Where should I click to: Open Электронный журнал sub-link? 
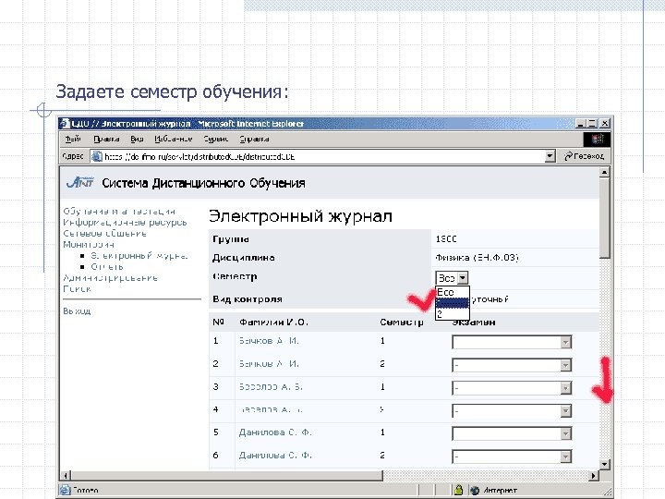pyautogui.click(x=139, y=255)
